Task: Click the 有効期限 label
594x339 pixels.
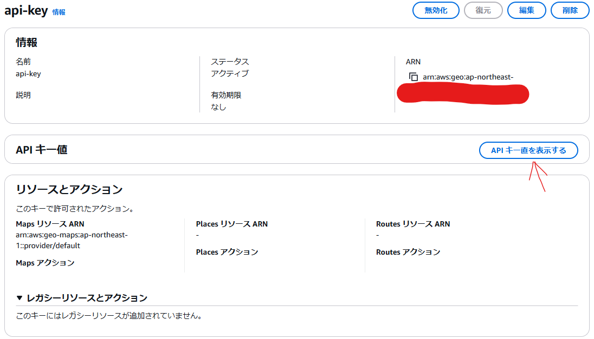Action: click(226, 95)
